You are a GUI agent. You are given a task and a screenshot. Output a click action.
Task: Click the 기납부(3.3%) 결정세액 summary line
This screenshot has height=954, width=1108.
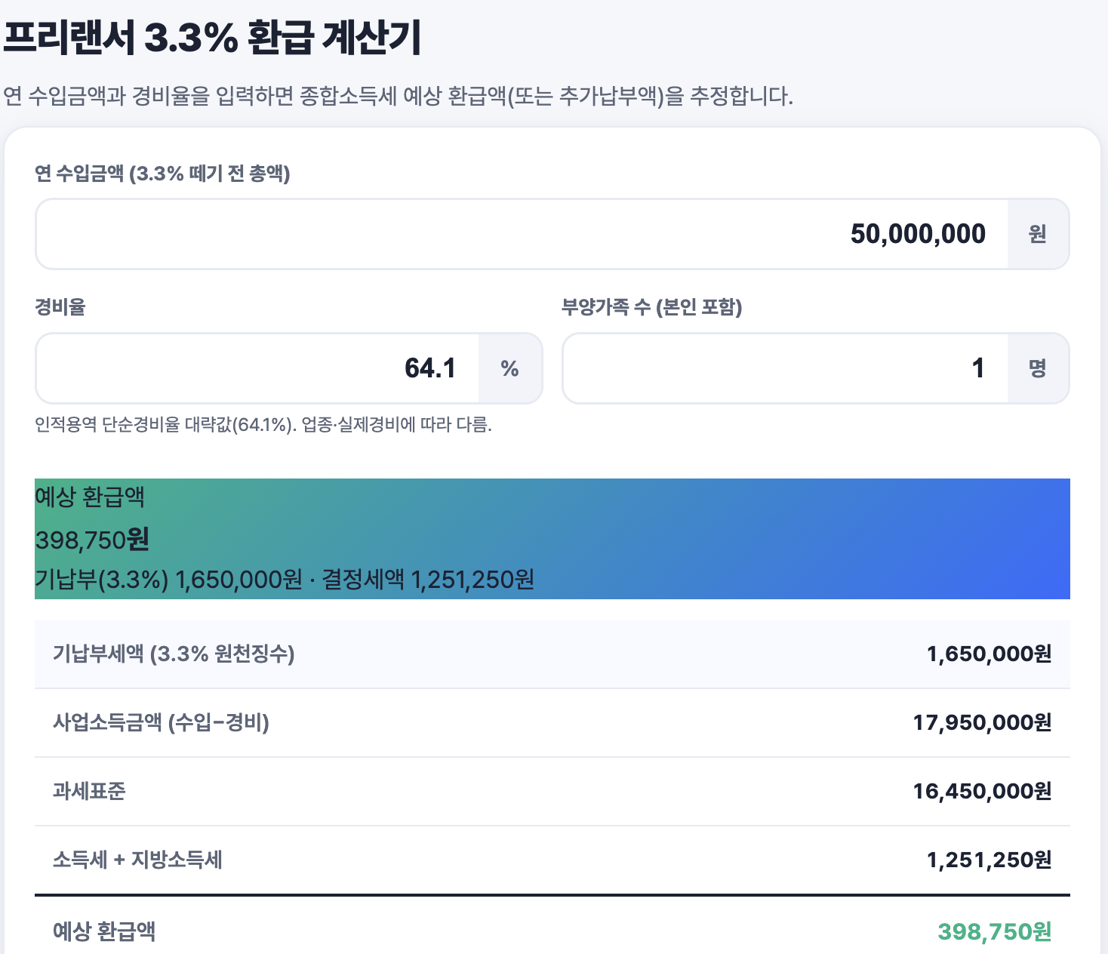(285, 580)
